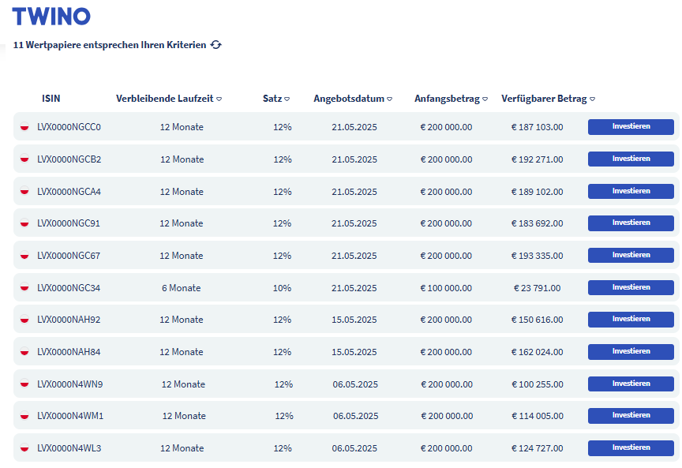682x468 pixels.
Task: Click Poland flag icon for LVX0000NGC34
Action: (x=24, y=287)
